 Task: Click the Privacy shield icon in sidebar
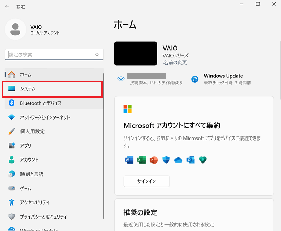click(x=12, y=217)
